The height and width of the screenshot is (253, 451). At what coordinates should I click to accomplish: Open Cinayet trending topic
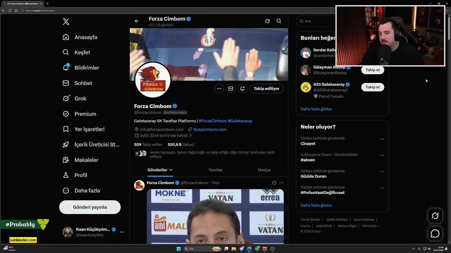[x=308, y=144]
